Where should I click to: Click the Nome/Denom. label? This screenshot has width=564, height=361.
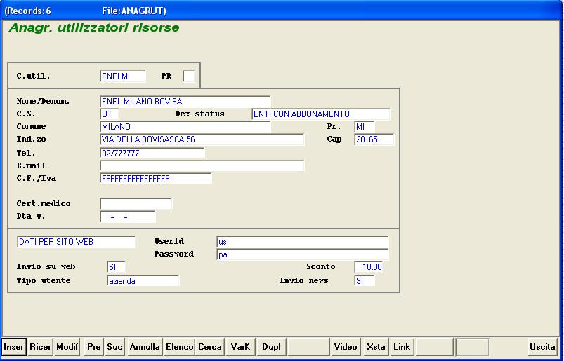click(43, 101)
